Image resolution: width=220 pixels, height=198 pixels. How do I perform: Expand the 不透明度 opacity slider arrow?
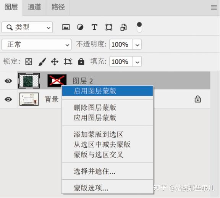(x=137, y=45)
